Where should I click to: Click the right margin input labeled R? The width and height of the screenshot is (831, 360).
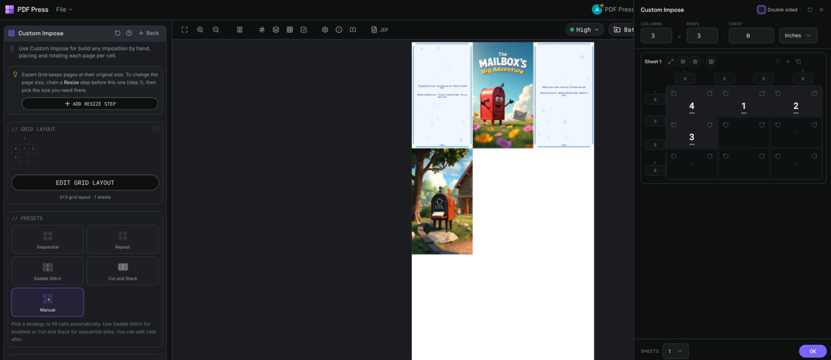pyautogui.click(x=803, y=78)
